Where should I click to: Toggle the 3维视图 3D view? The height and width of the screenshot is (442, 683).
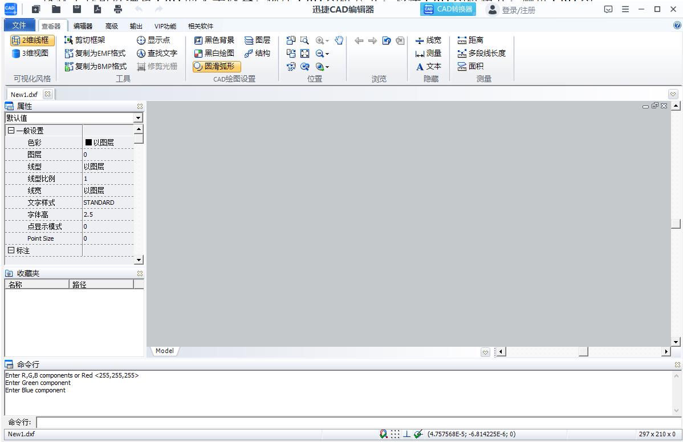tap(30, 54)
